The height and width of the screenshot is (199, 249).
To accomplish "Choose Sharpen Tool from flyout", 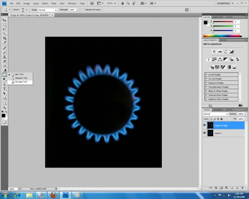I will click(x=20, y=78).
